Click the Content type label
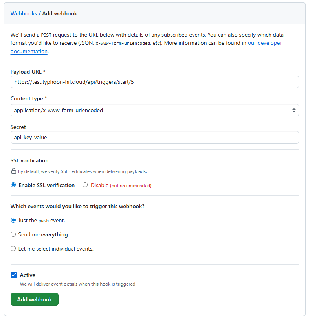 [29, 98]
